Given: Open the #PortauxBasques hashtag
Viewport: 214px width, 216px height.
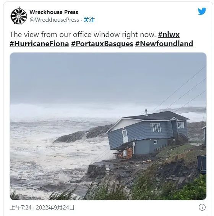Looking at the screenshot, I should (102, 44).
